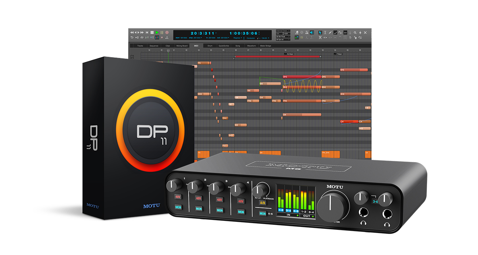Click the F Major key change marker

point(338,54)
